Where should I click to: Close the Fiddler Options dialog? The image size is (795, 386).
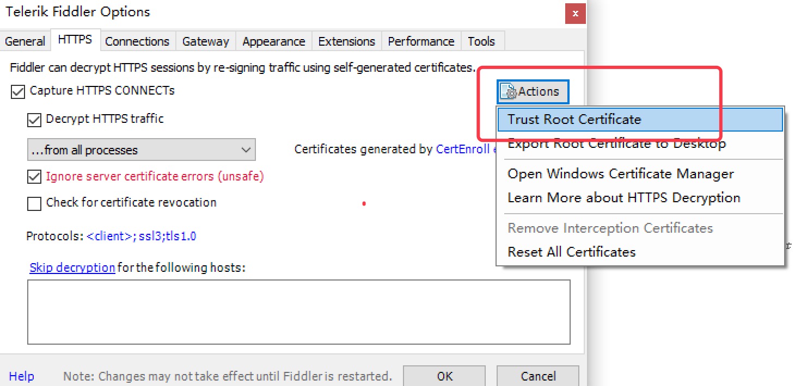pos(575,13)
